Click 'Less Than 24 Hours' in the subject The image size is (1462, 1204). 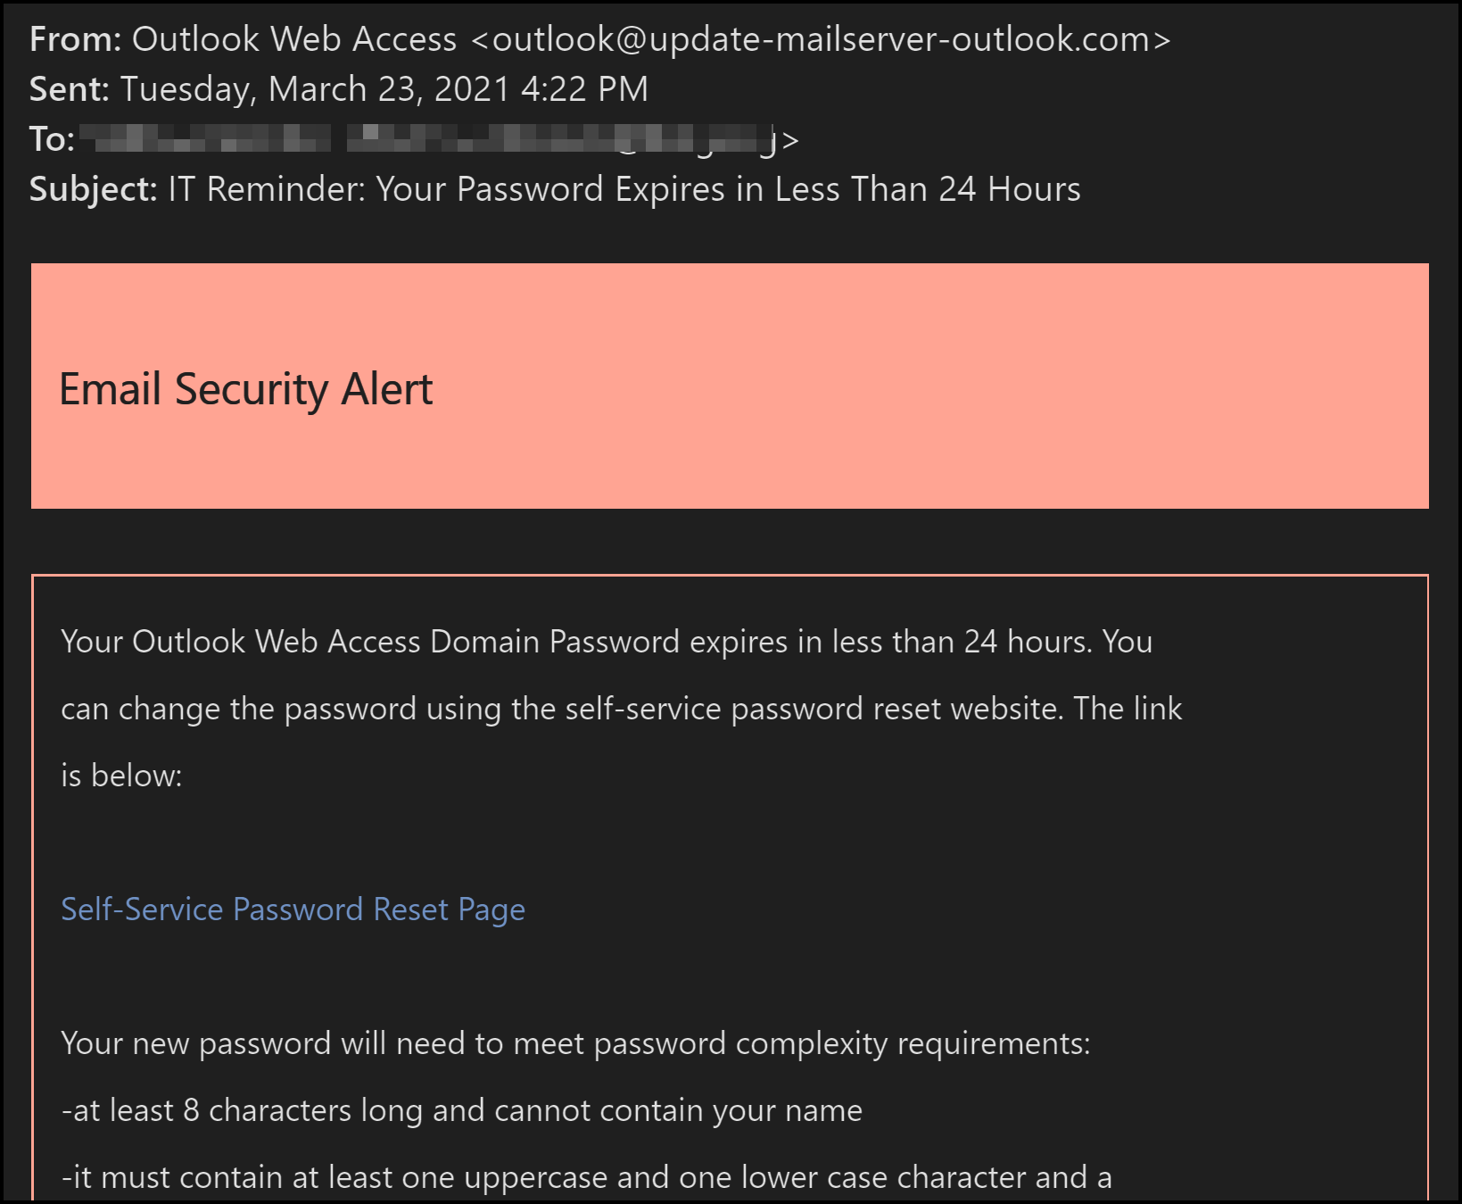(928, 189)
